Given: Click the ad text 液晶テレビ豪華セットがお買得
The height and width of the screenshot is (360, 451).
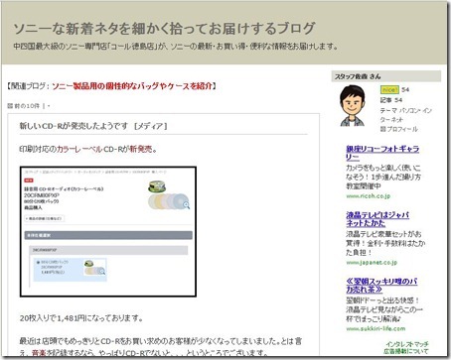Looking at the screenshot, I should [x=385, y=243].
